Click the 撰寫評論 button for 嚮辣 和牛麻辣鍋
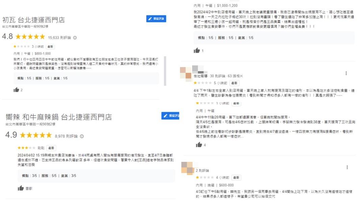 coord(171,116)
